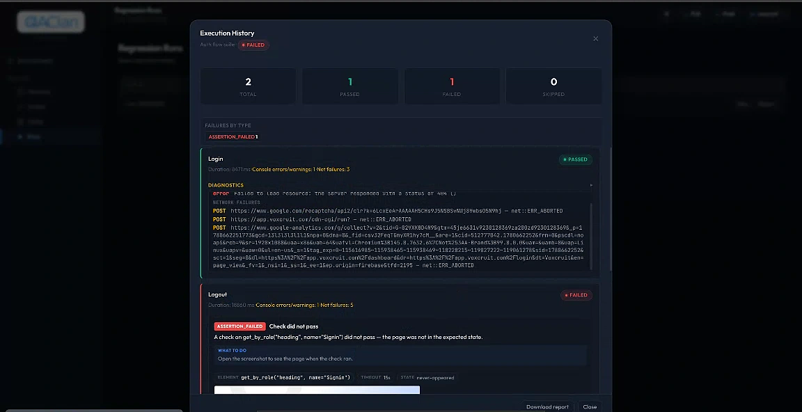Click the TIMEOUT 15s chip
This screenshot has height=412, width=802.
[x=375, y=378]
